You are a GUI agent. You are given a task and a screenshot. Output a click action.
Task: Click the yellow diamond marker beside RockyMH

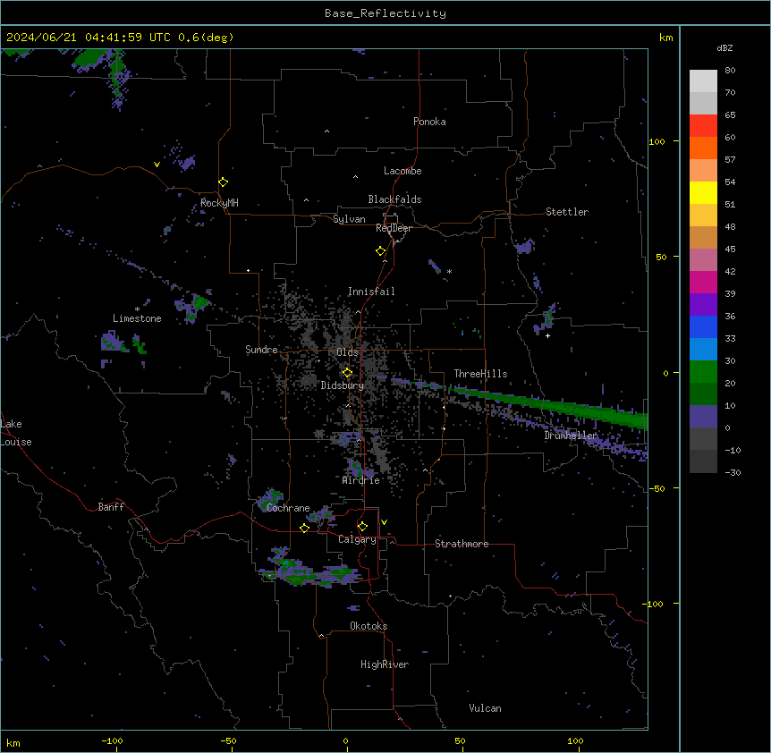[224, 182]
